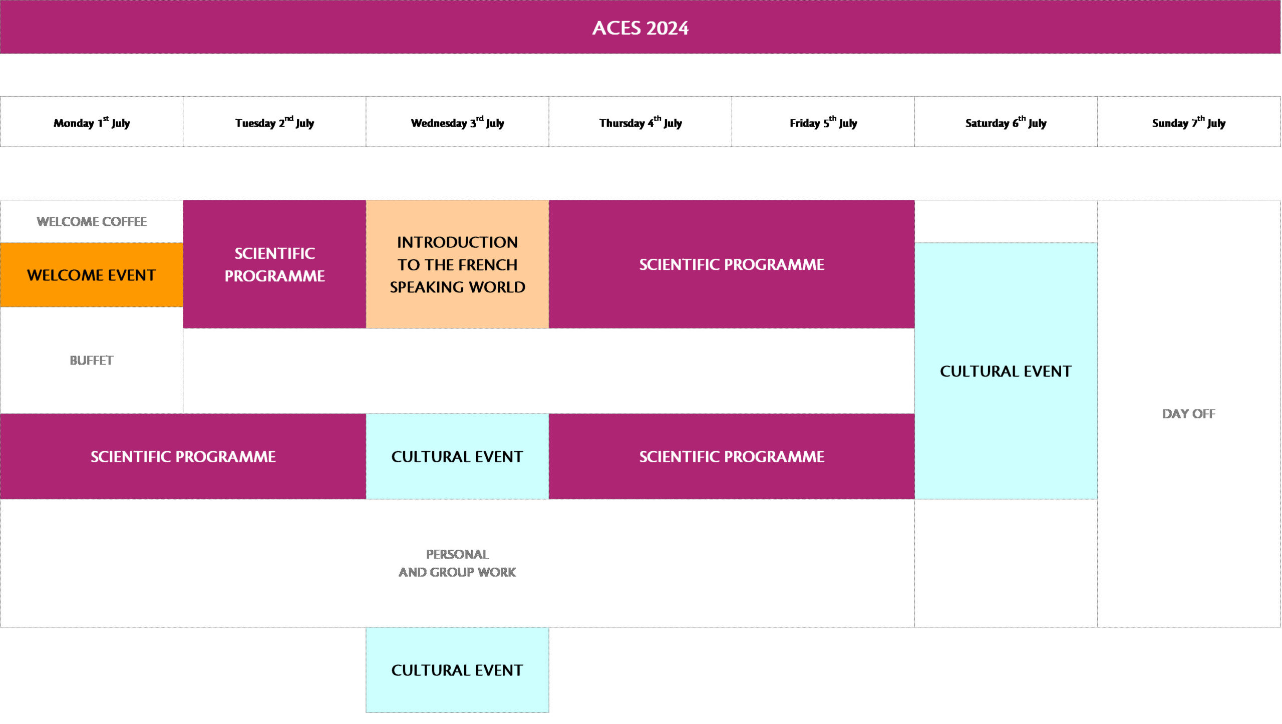This screenshot has height=724, width=1282.
Task: Select the Day Off cell on Sunday
Action: coord(1188,414)
